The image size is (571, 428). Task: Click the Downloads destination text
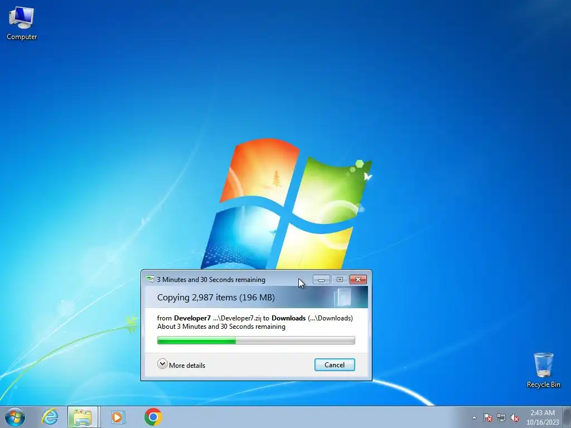pos(288,318)
